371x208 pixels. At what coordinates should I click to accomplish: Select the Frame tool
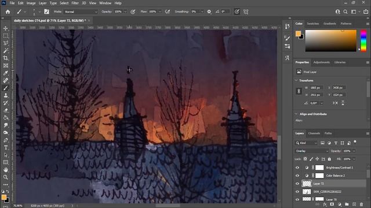(x=6, y=65)
